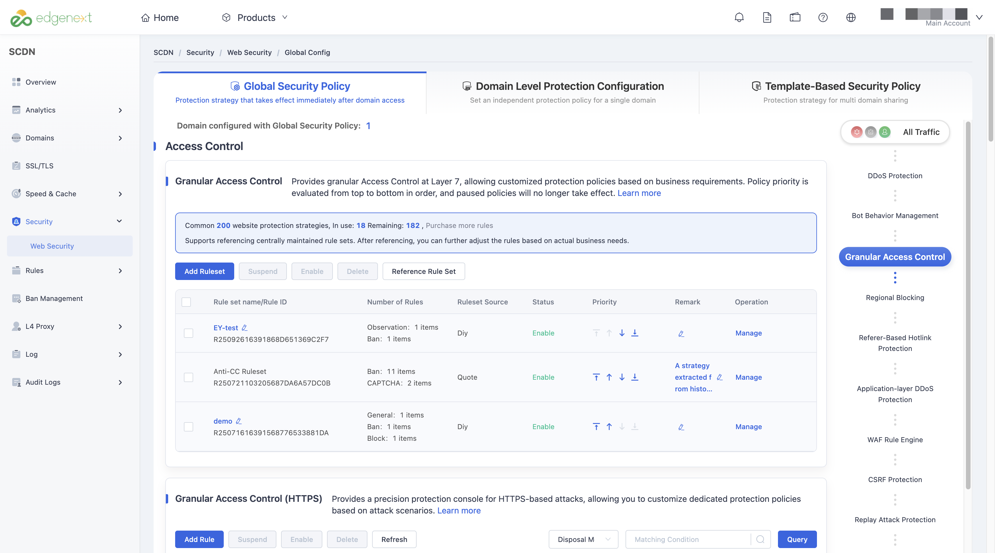The height and width of the screenshot is (553, 995).
Task: Switch to Domain Level Protection Configuration tab
Action: (563, 93)
